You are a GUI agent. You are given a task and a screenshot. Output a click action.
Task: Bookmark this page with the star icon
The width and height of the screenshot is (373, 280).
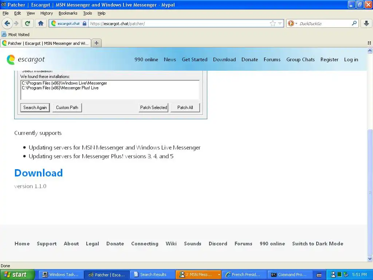click(x=272, y=23)
